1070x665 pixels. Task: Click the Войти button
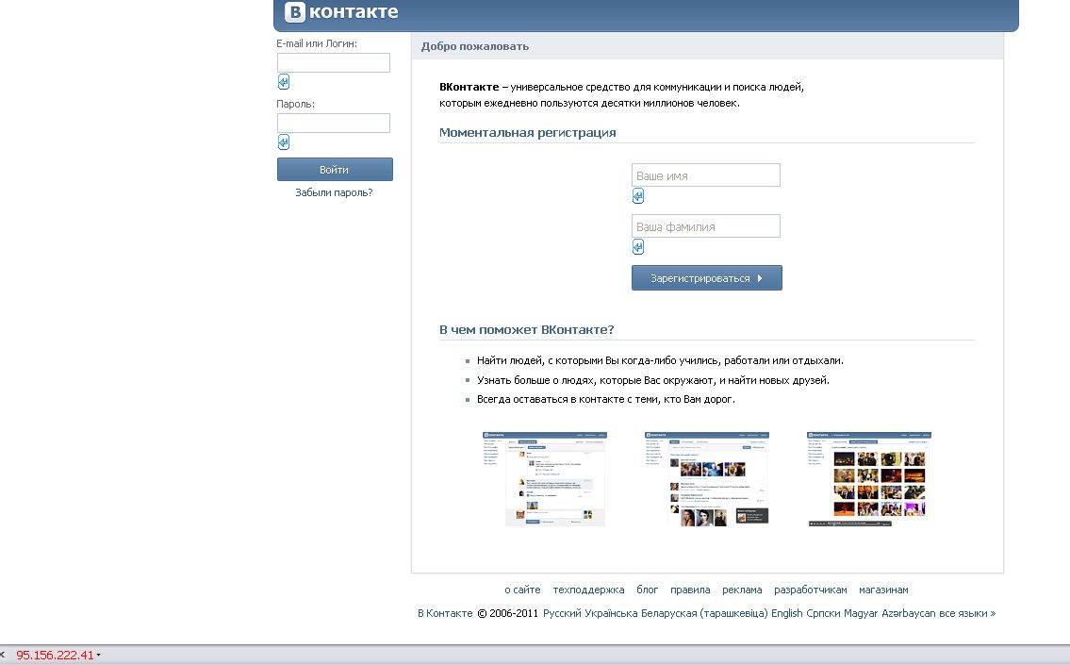click(x=335, y=170)
